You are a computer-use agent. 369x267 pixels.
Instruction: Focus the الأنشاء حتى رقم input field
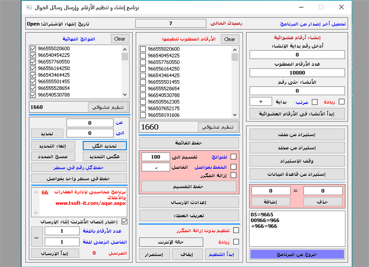point(297,91)
